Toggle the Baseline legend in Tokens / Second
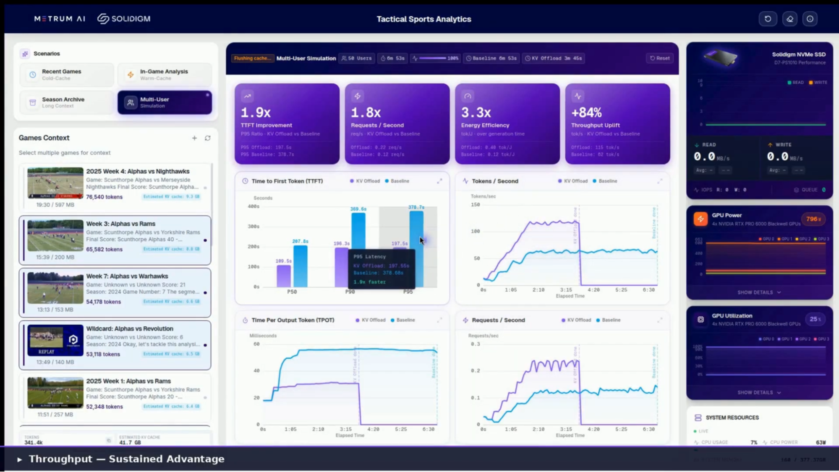Viewport: 839px width, 472px height. coord(605,181)
